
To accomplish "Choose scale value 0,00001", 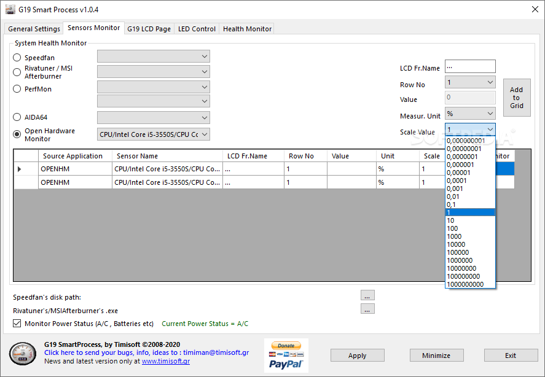I will point(470,173).
